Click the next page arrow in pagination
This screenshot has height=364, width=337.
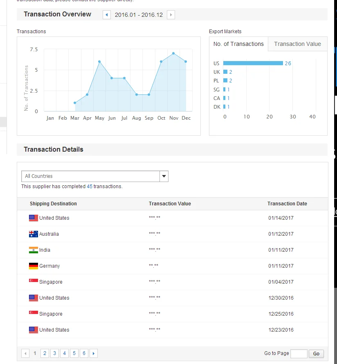click(x=94, y=353)
